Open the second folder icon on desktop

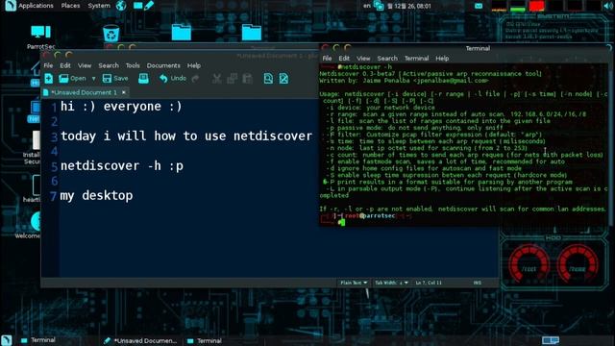[x=252, y=32]
